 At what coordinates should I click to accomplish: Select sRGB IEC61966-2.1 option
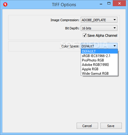(99, 56)
